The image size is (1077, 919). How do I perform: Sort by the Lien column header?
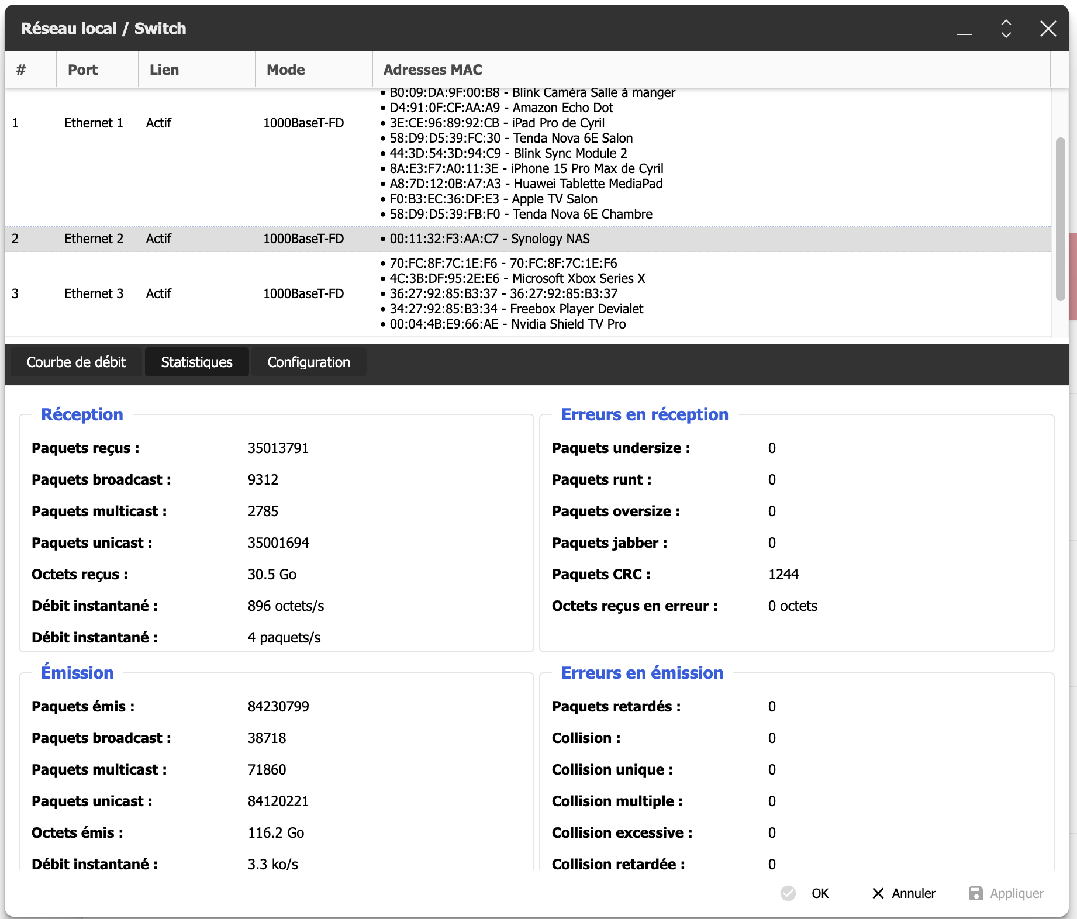coord(197,70)
